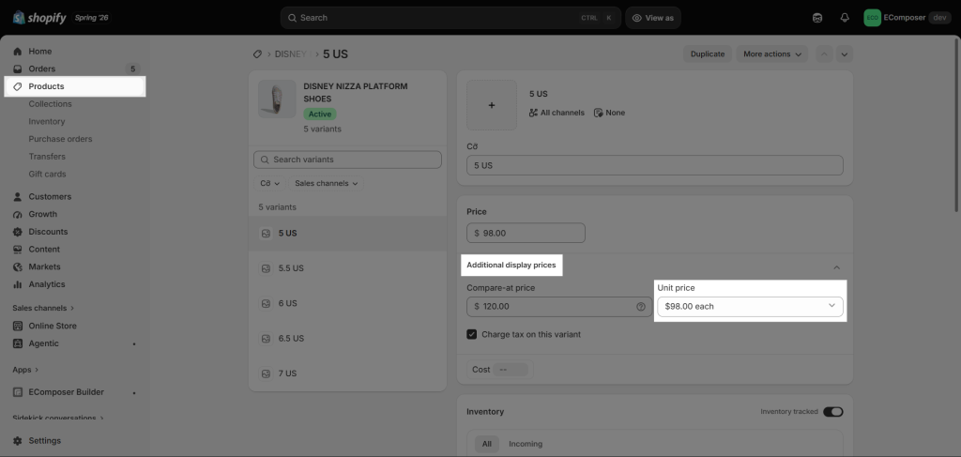Open the Sales channels filter dropdown
The height and width of the screenshot is (457, 961).
(326, 183)
